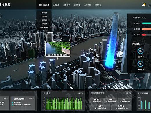Open the 768 stat card

(x=110, y=100)
